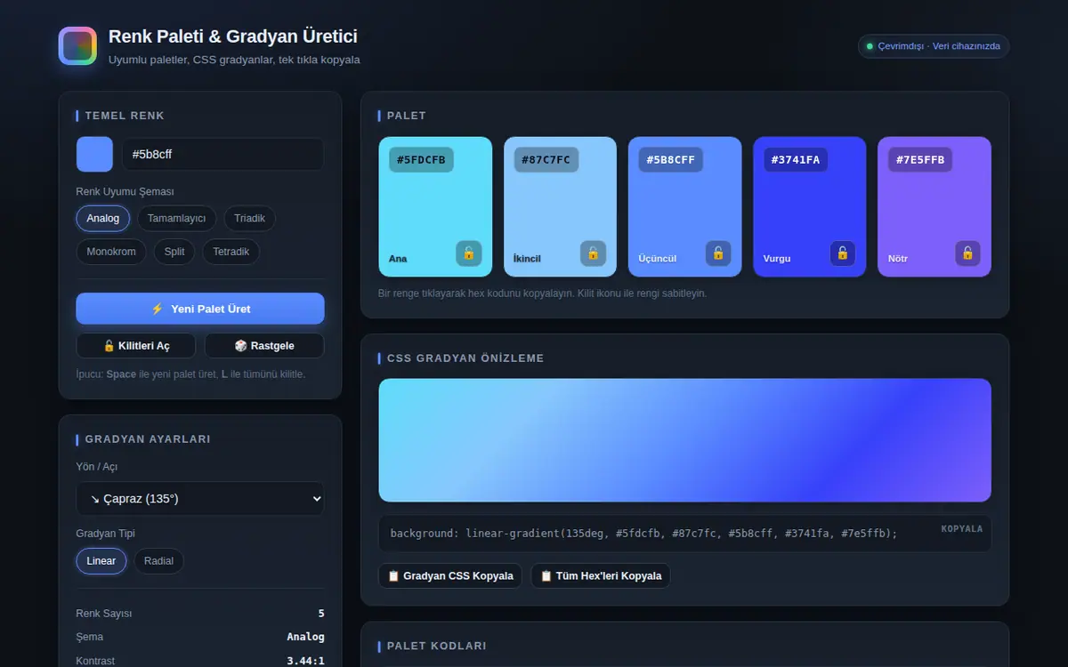Choose the Tetradik scheme
Image resolution: width=1068 pixels, height=667 pixels.
click(231, 252)
